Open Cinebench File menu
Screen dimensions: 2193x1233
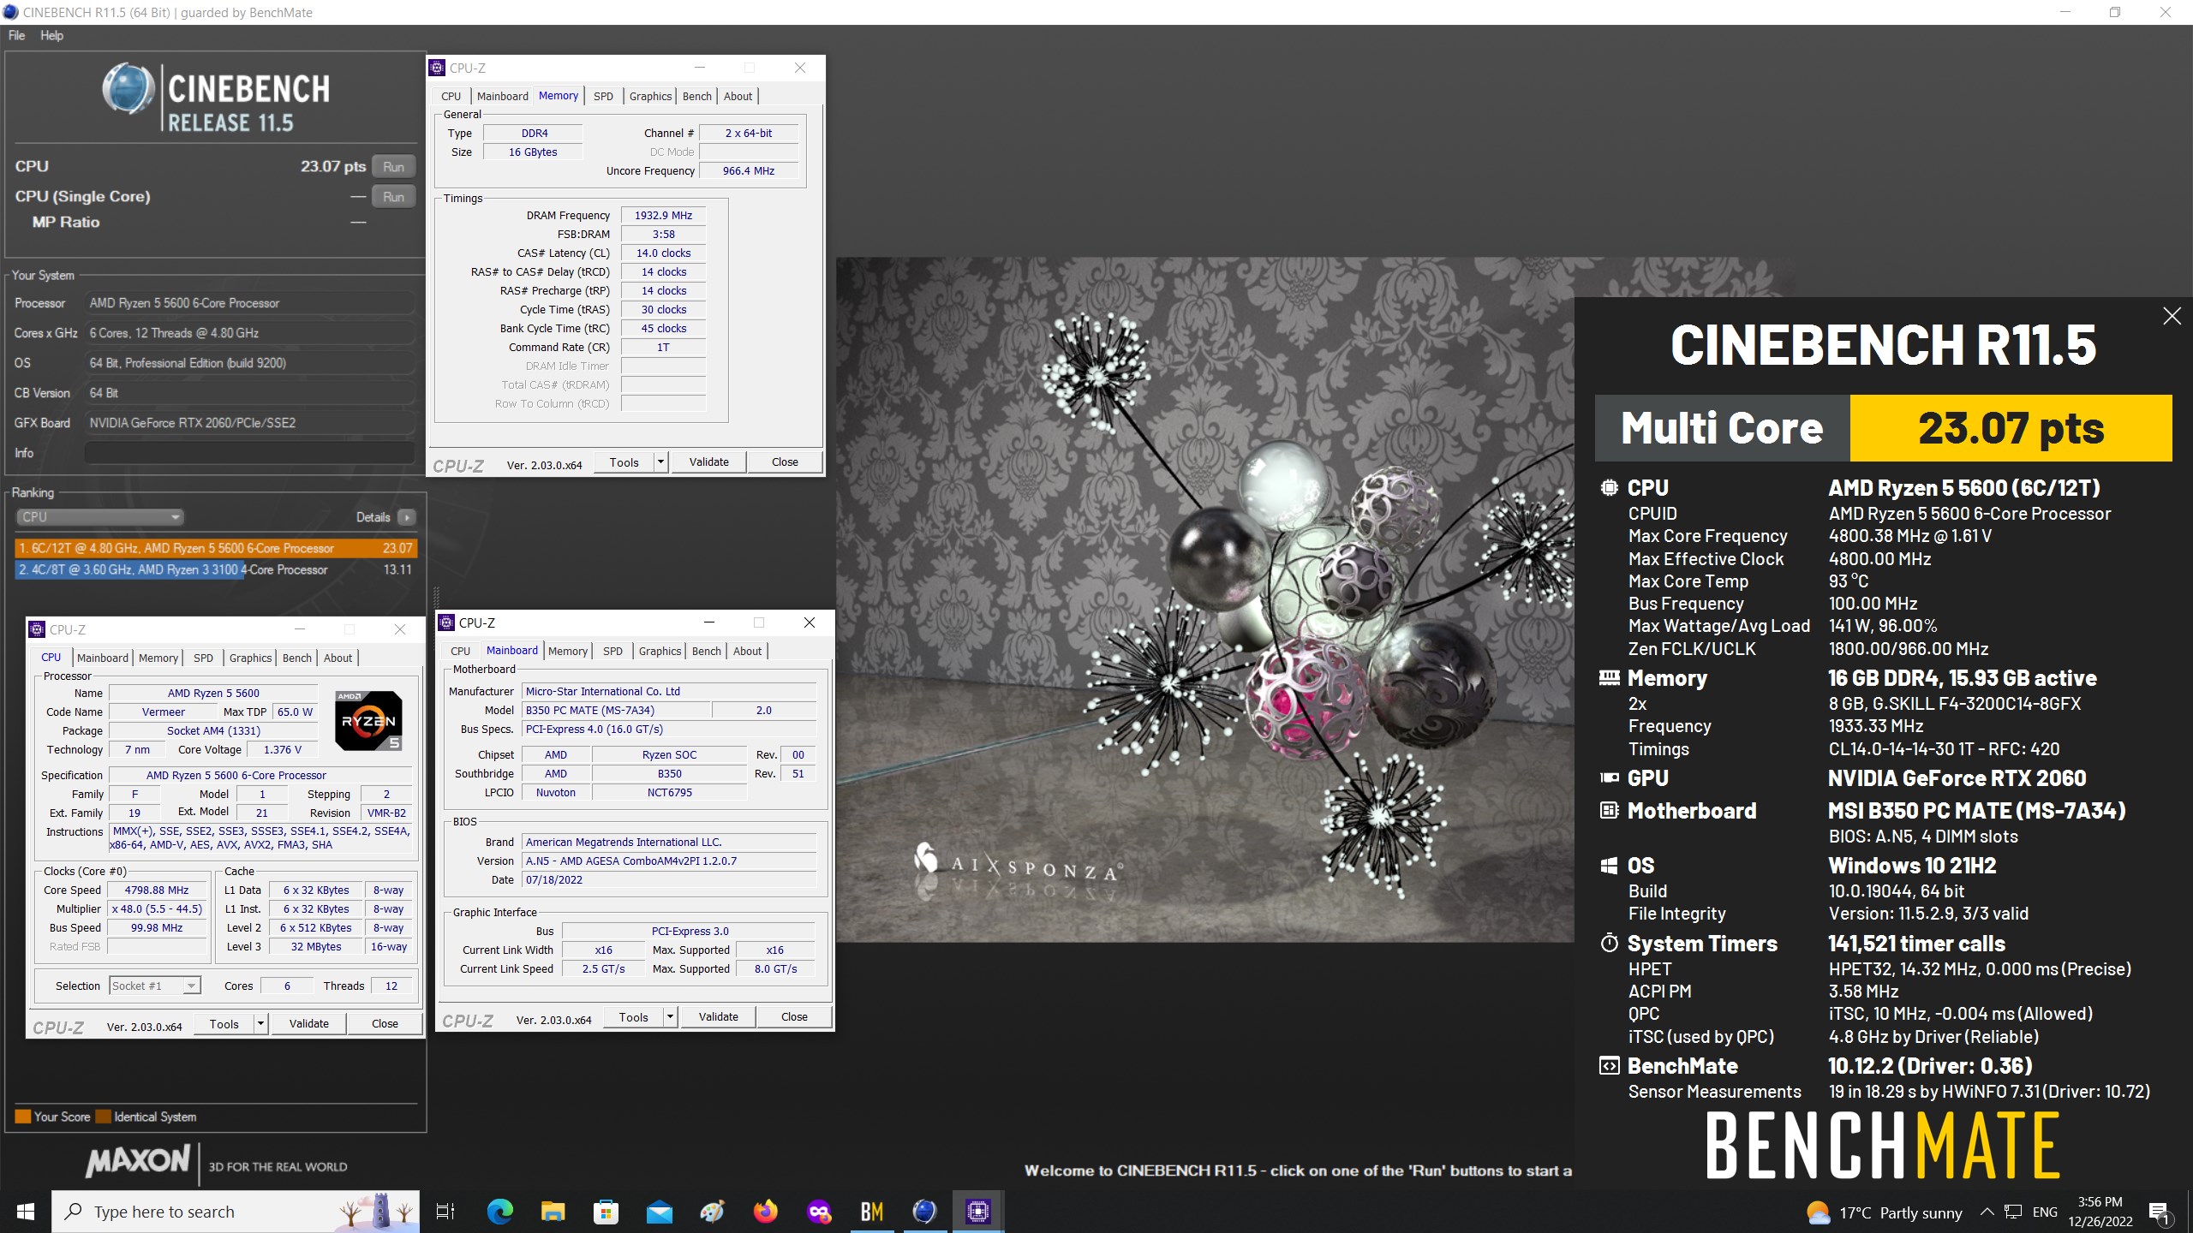point(16,35)
